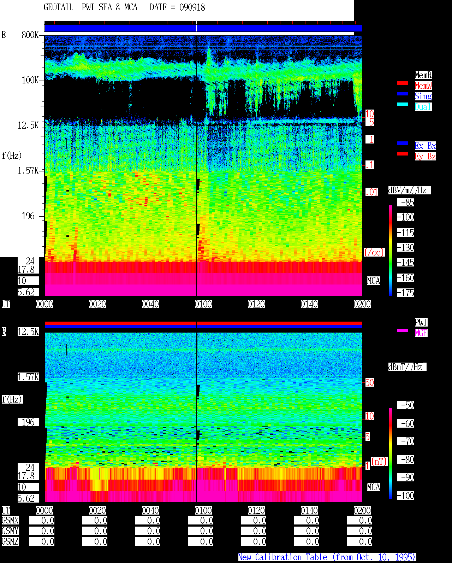Click the [/cc] density axis label
This screenshot has height=563, width=452.
coord(374,252)
